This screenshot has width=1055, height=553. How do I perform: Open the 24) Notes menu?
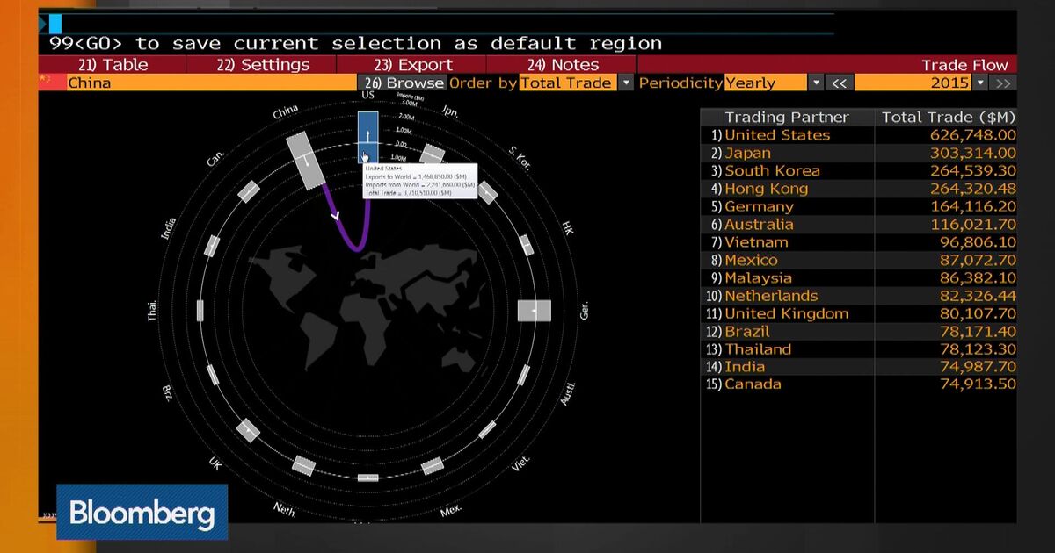[561, 65]
